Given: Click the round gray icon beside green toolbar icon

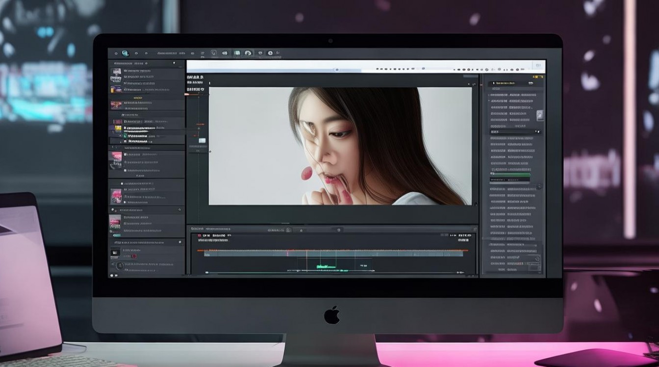Looking at the screenshot, I should [x=248, y=53].
